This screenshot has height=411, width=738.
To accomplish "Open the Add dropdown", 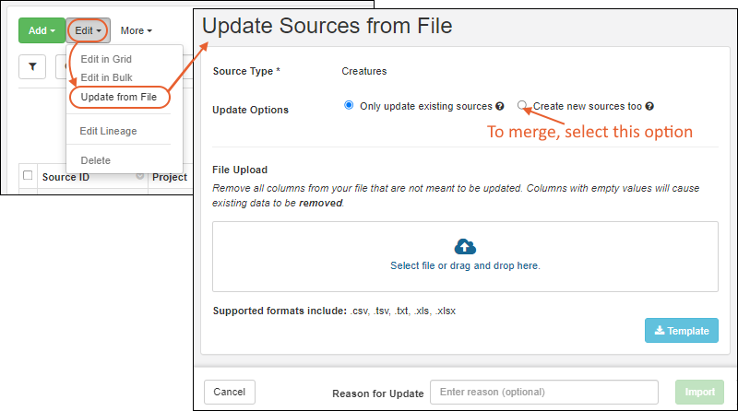I will 42,30.
